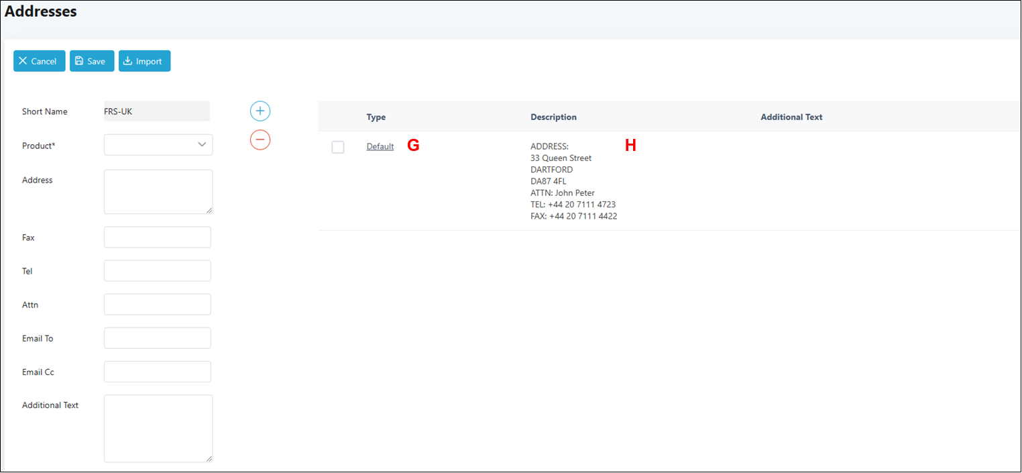1022x473 pixels.
Task: Select the Tel input field
Action: point(158,271)
